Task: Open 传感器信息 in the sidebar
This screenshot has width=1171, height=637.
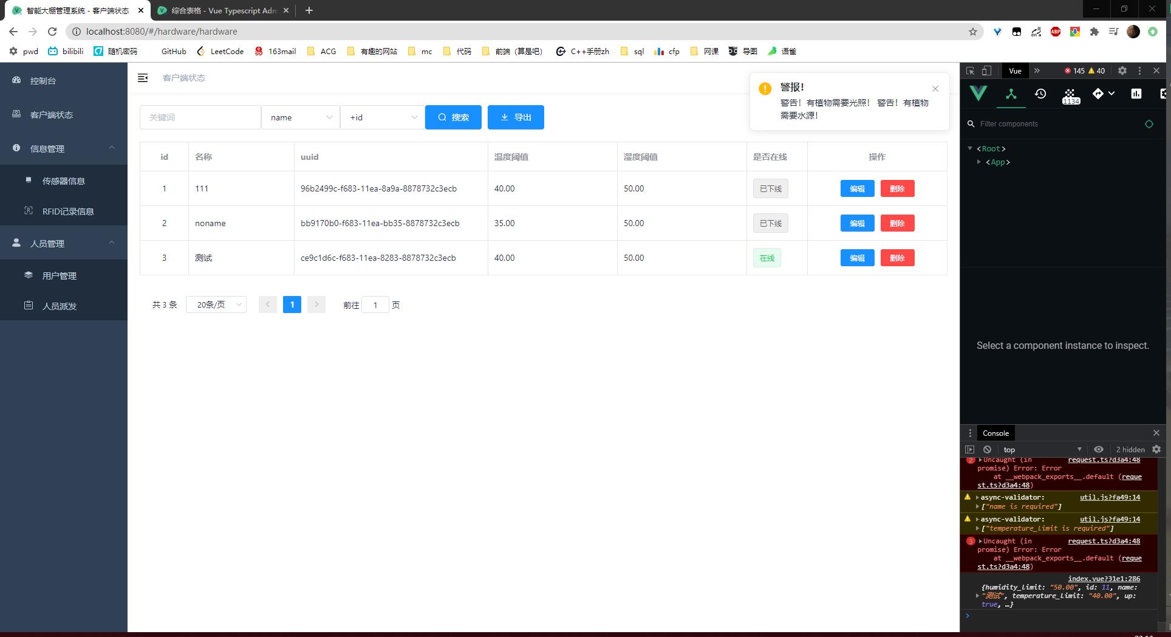Action: 63,181
